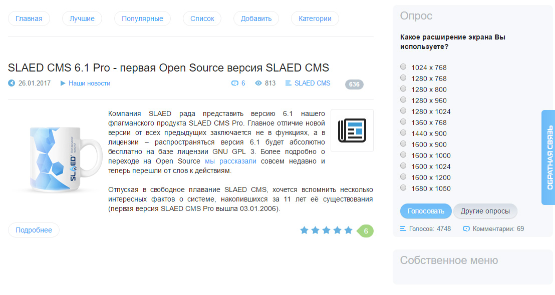
Task: Click the comments bubble icon near 6
Action: [234, 83]
